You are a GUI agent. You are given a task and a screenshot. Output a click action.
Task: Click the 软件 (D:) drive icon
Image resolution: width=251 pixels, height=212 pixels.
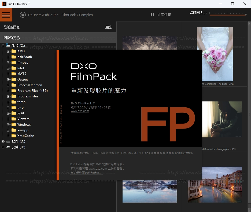tap(8, 141)
